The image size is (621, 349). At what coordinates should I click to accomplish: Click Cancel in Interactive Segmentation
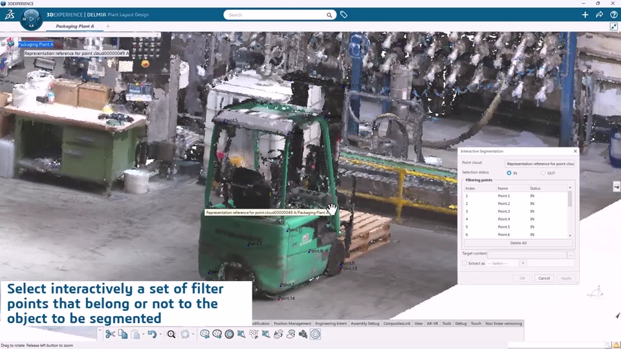click(544, 278)
